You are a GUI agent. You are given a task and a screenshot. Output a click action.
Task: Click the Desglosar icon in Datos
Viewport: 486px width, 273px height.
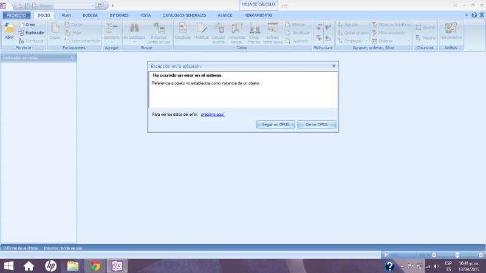pos(182,30)
